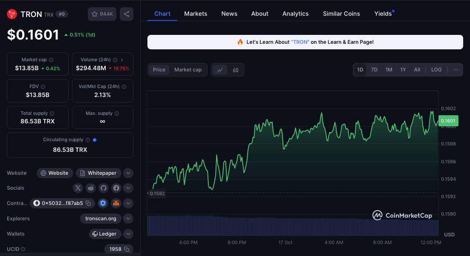Copy the contract address with copy icon
This screenshot has width=470, height=256.
point(89,203)
